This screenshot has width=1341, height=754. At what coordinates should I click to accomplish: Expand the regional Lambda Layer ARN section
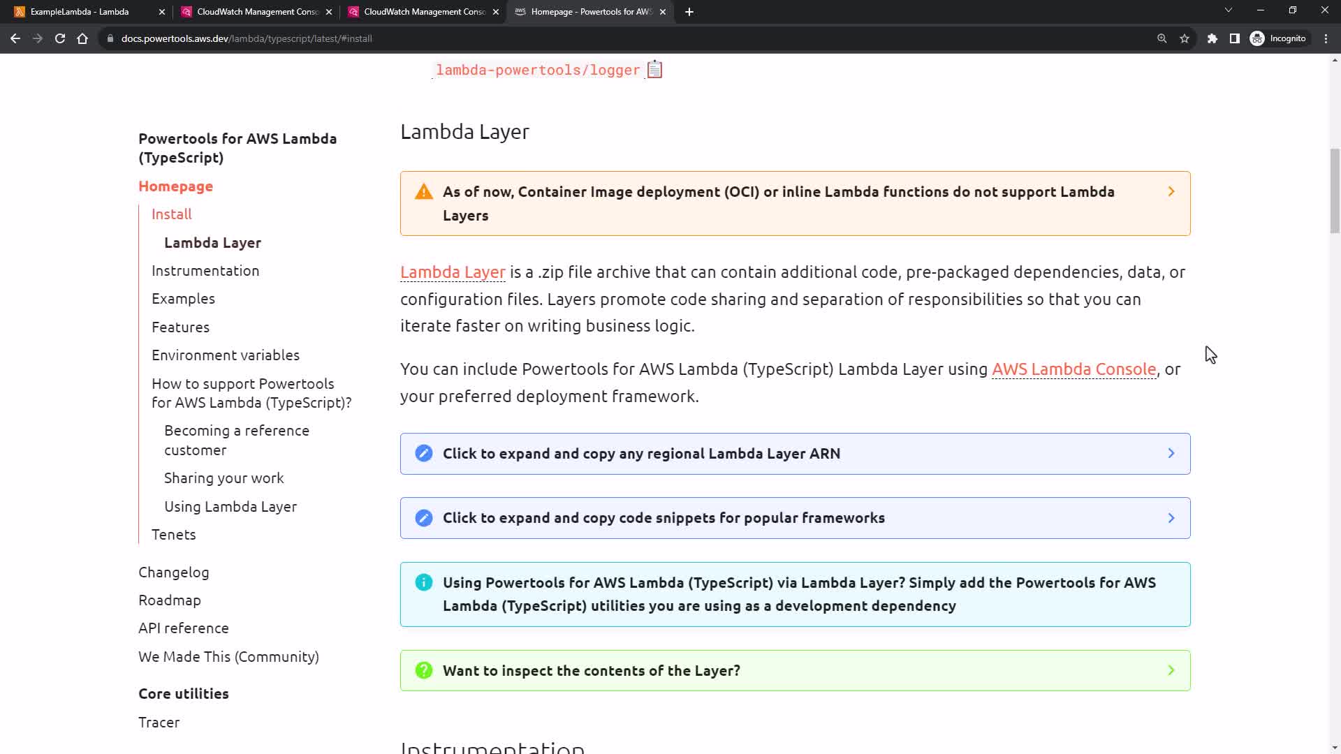[795, 454]
